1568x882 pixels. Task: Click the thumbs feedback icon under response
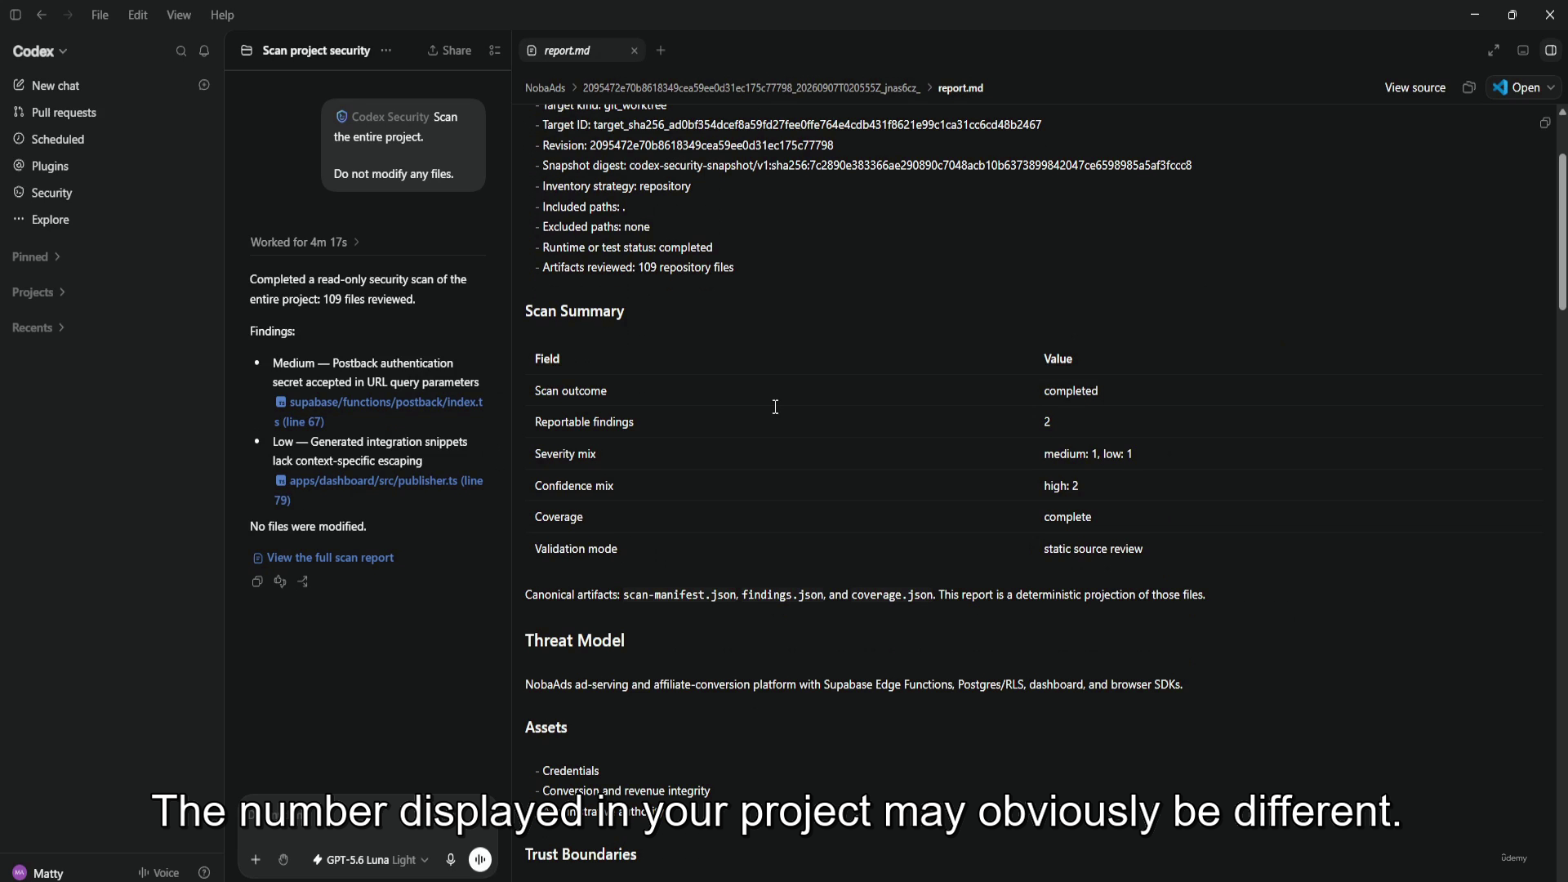[x=280, y=581]
